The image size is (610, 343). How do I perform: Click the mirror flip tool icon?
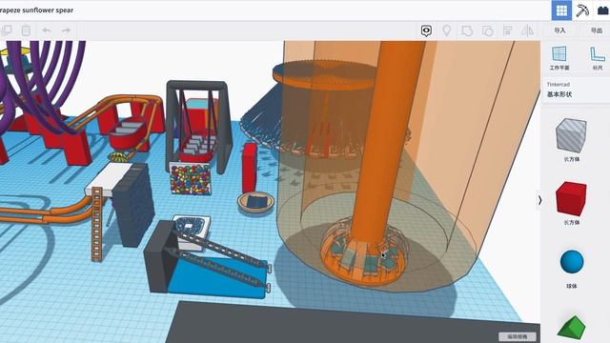pos(527,30)
